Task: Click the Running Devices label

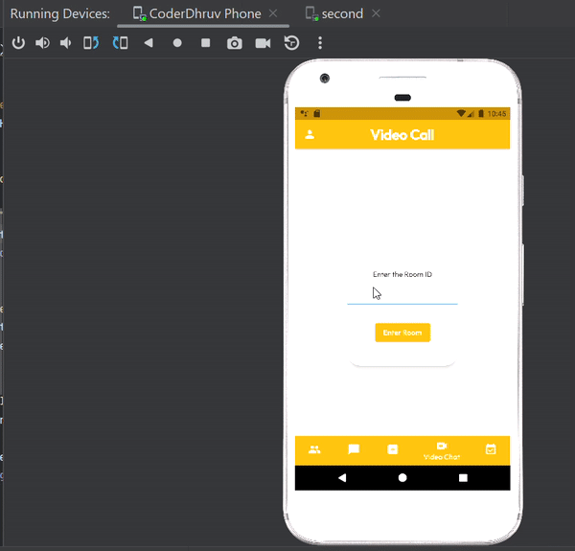Action: [x=59, y=13]
